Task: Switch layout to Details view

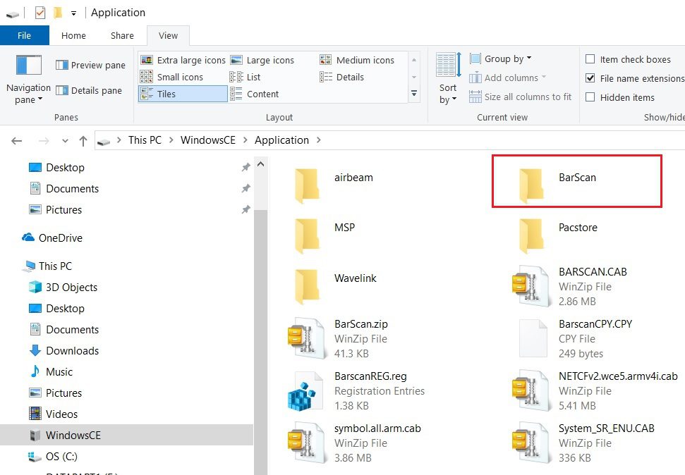Action: point(341,77)
